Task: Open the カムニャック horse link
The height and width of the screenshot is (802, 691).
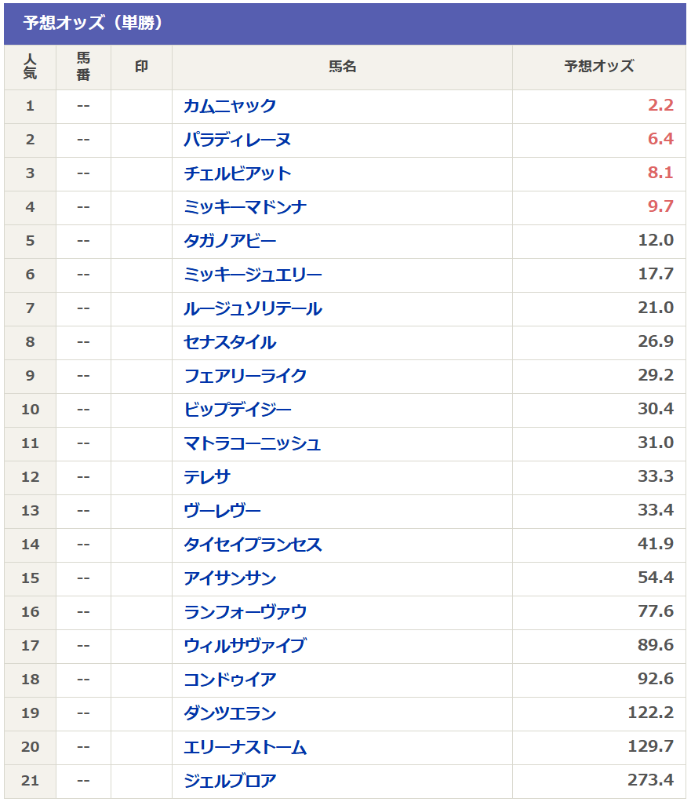Action: pyautogui.click(x=230, y=107)
